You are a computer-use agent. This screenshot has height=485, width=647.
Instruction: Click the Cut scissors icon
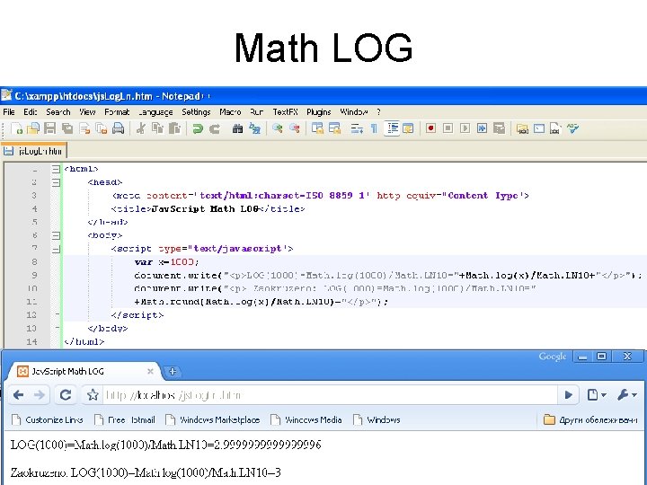point(141,128)
